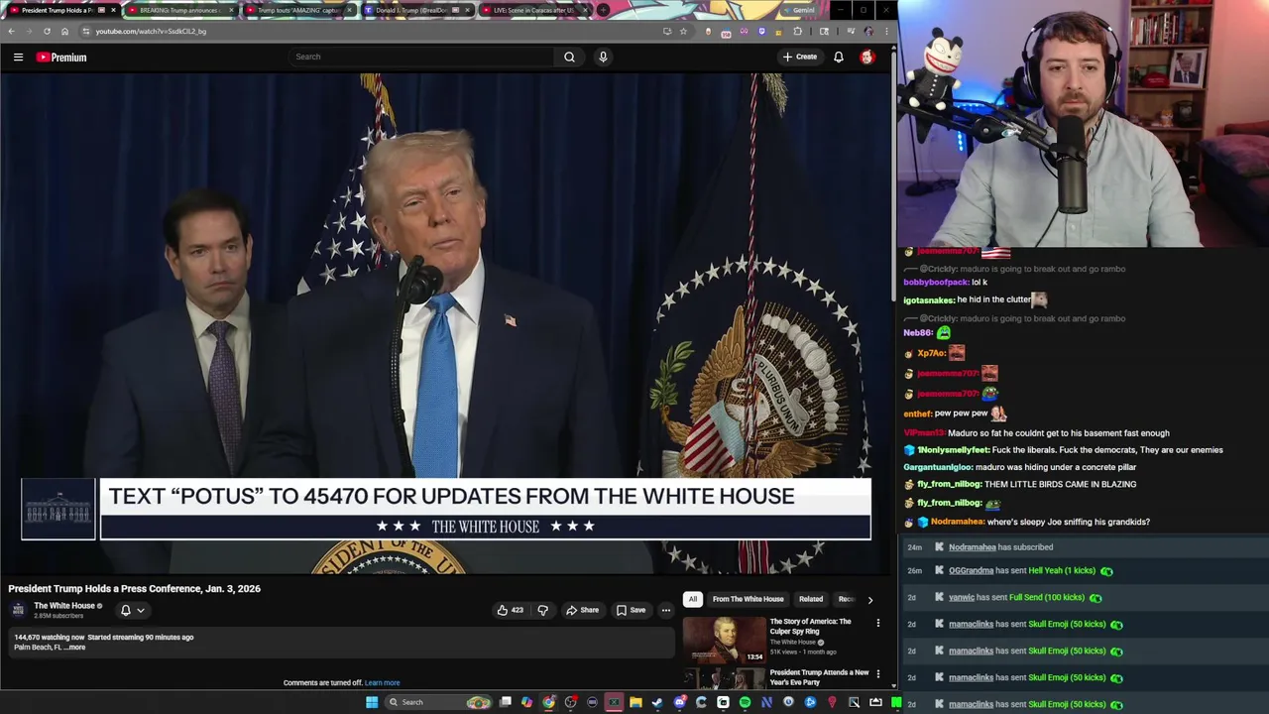Open the browser Extensions puzzle icon
Screen dimensions: 1269x714
(x=798, y=31)
